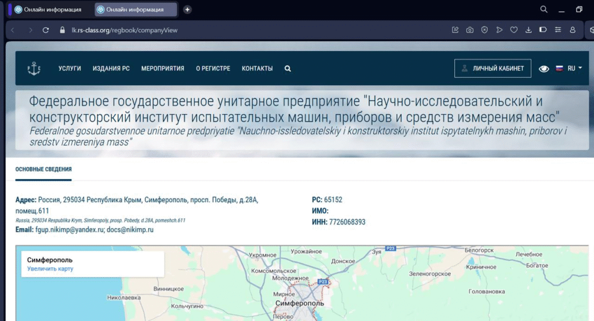
Task: Click the paper plane send icon
Action: click(499, 30)
